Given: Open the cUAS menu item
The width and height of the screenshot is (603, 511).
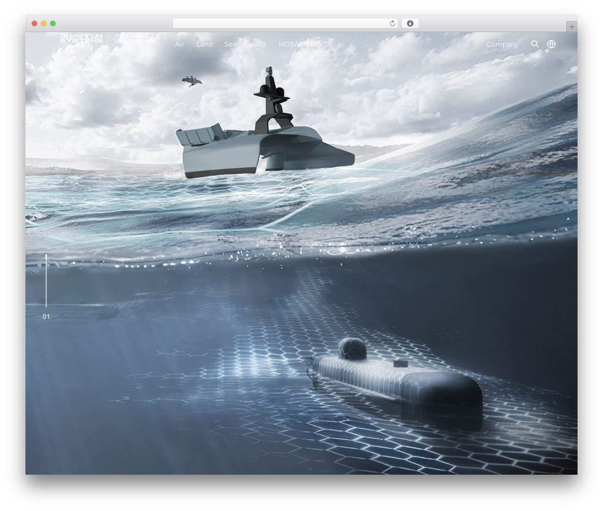Looking at the screenshot, I should point(257,44).
